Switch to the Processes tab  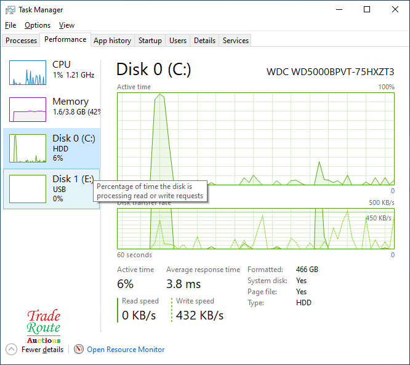click(x=21, y=41)
